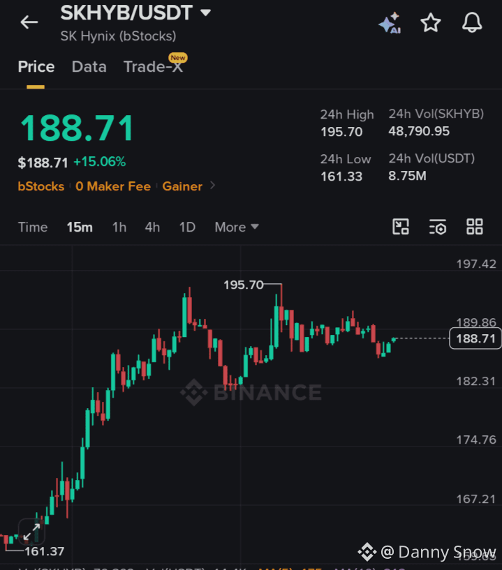Click the 24h Low value 161.33

[x=341, y=177]
